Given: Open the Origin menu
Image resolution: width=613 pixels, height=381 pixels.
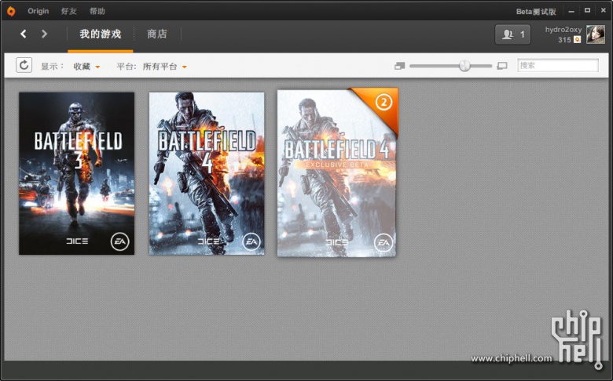Looking at the screenshot, I should tap(38, 11).
